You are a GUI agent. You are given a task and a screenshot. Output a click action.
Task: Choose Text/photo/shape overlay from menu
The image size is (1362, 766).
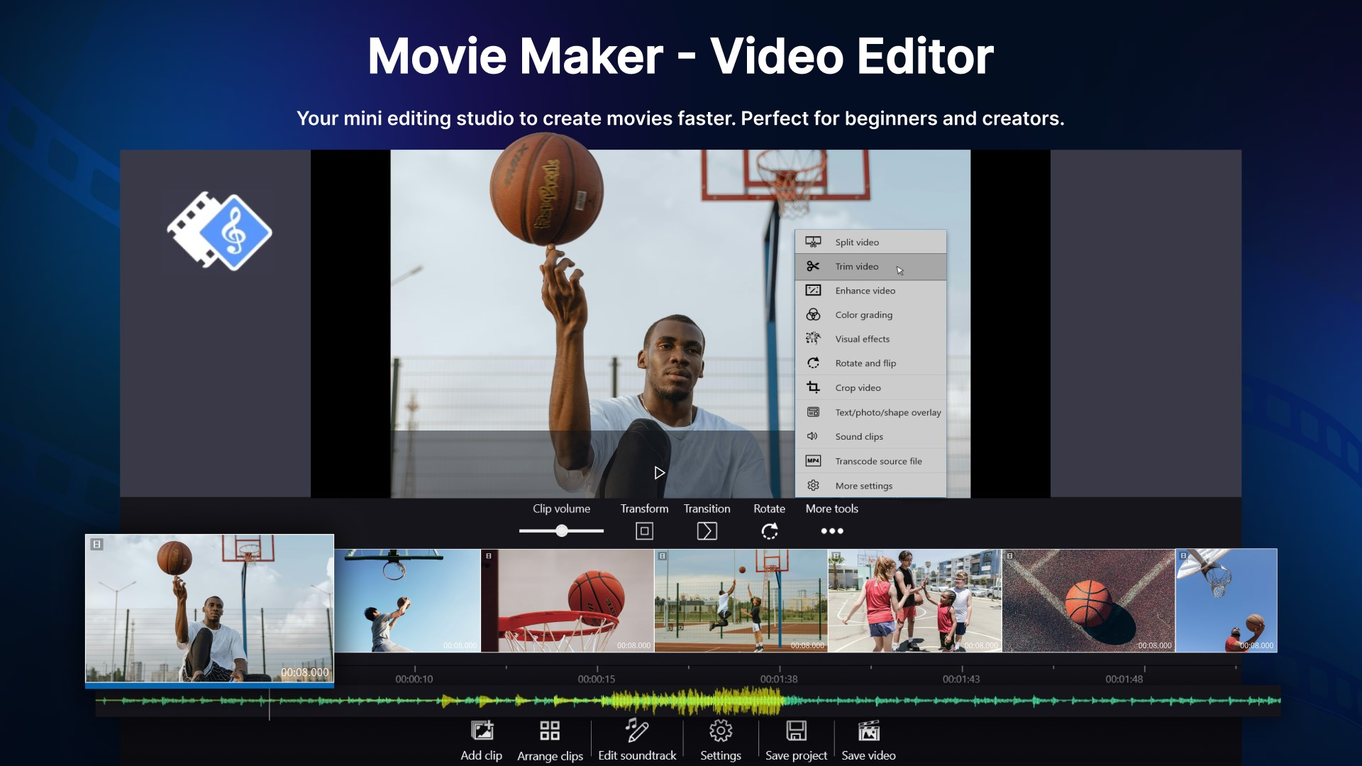pos(870,411)
